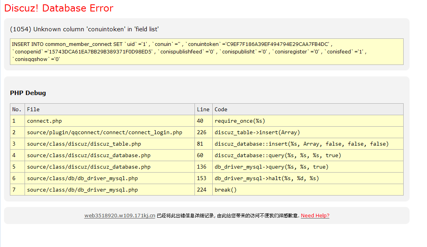Viewport: 427px width, 247px height.
Task: Click the "Line" column header
Action: [x=203, y=109]
